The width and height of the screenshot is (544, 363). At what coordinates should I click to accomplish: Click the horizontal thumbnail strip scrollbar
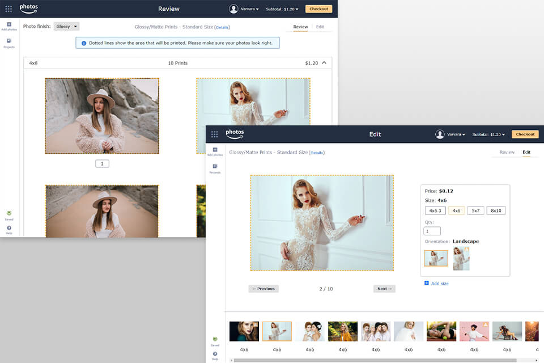coord(374,360)
